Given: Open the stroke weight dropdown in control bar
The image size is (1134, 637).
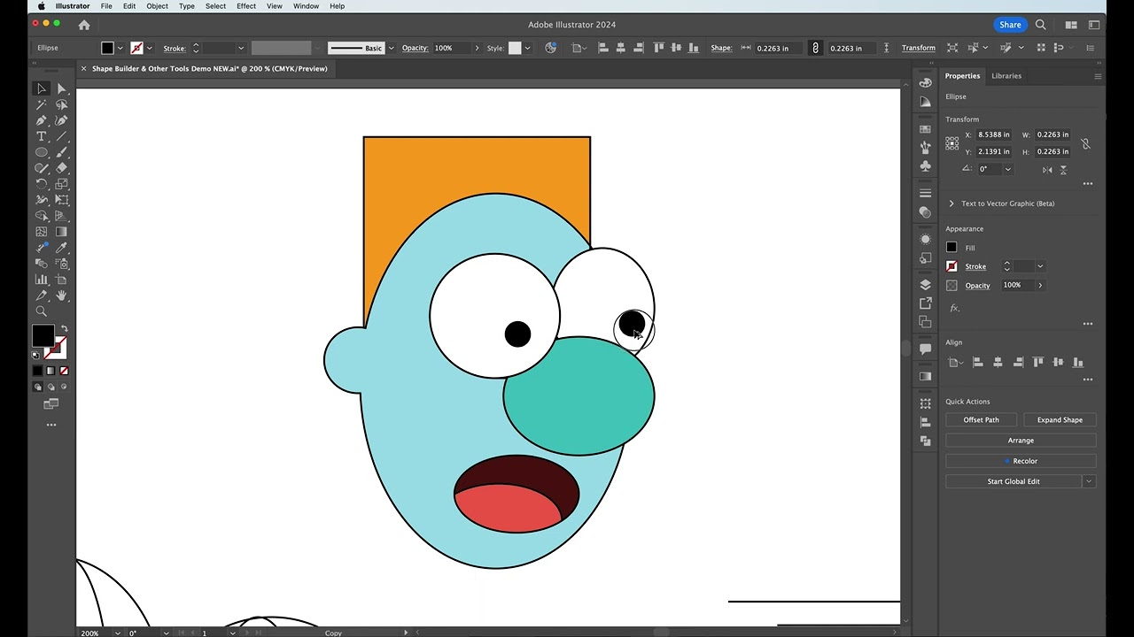Looking at the screenshot, I should [240, 48].
